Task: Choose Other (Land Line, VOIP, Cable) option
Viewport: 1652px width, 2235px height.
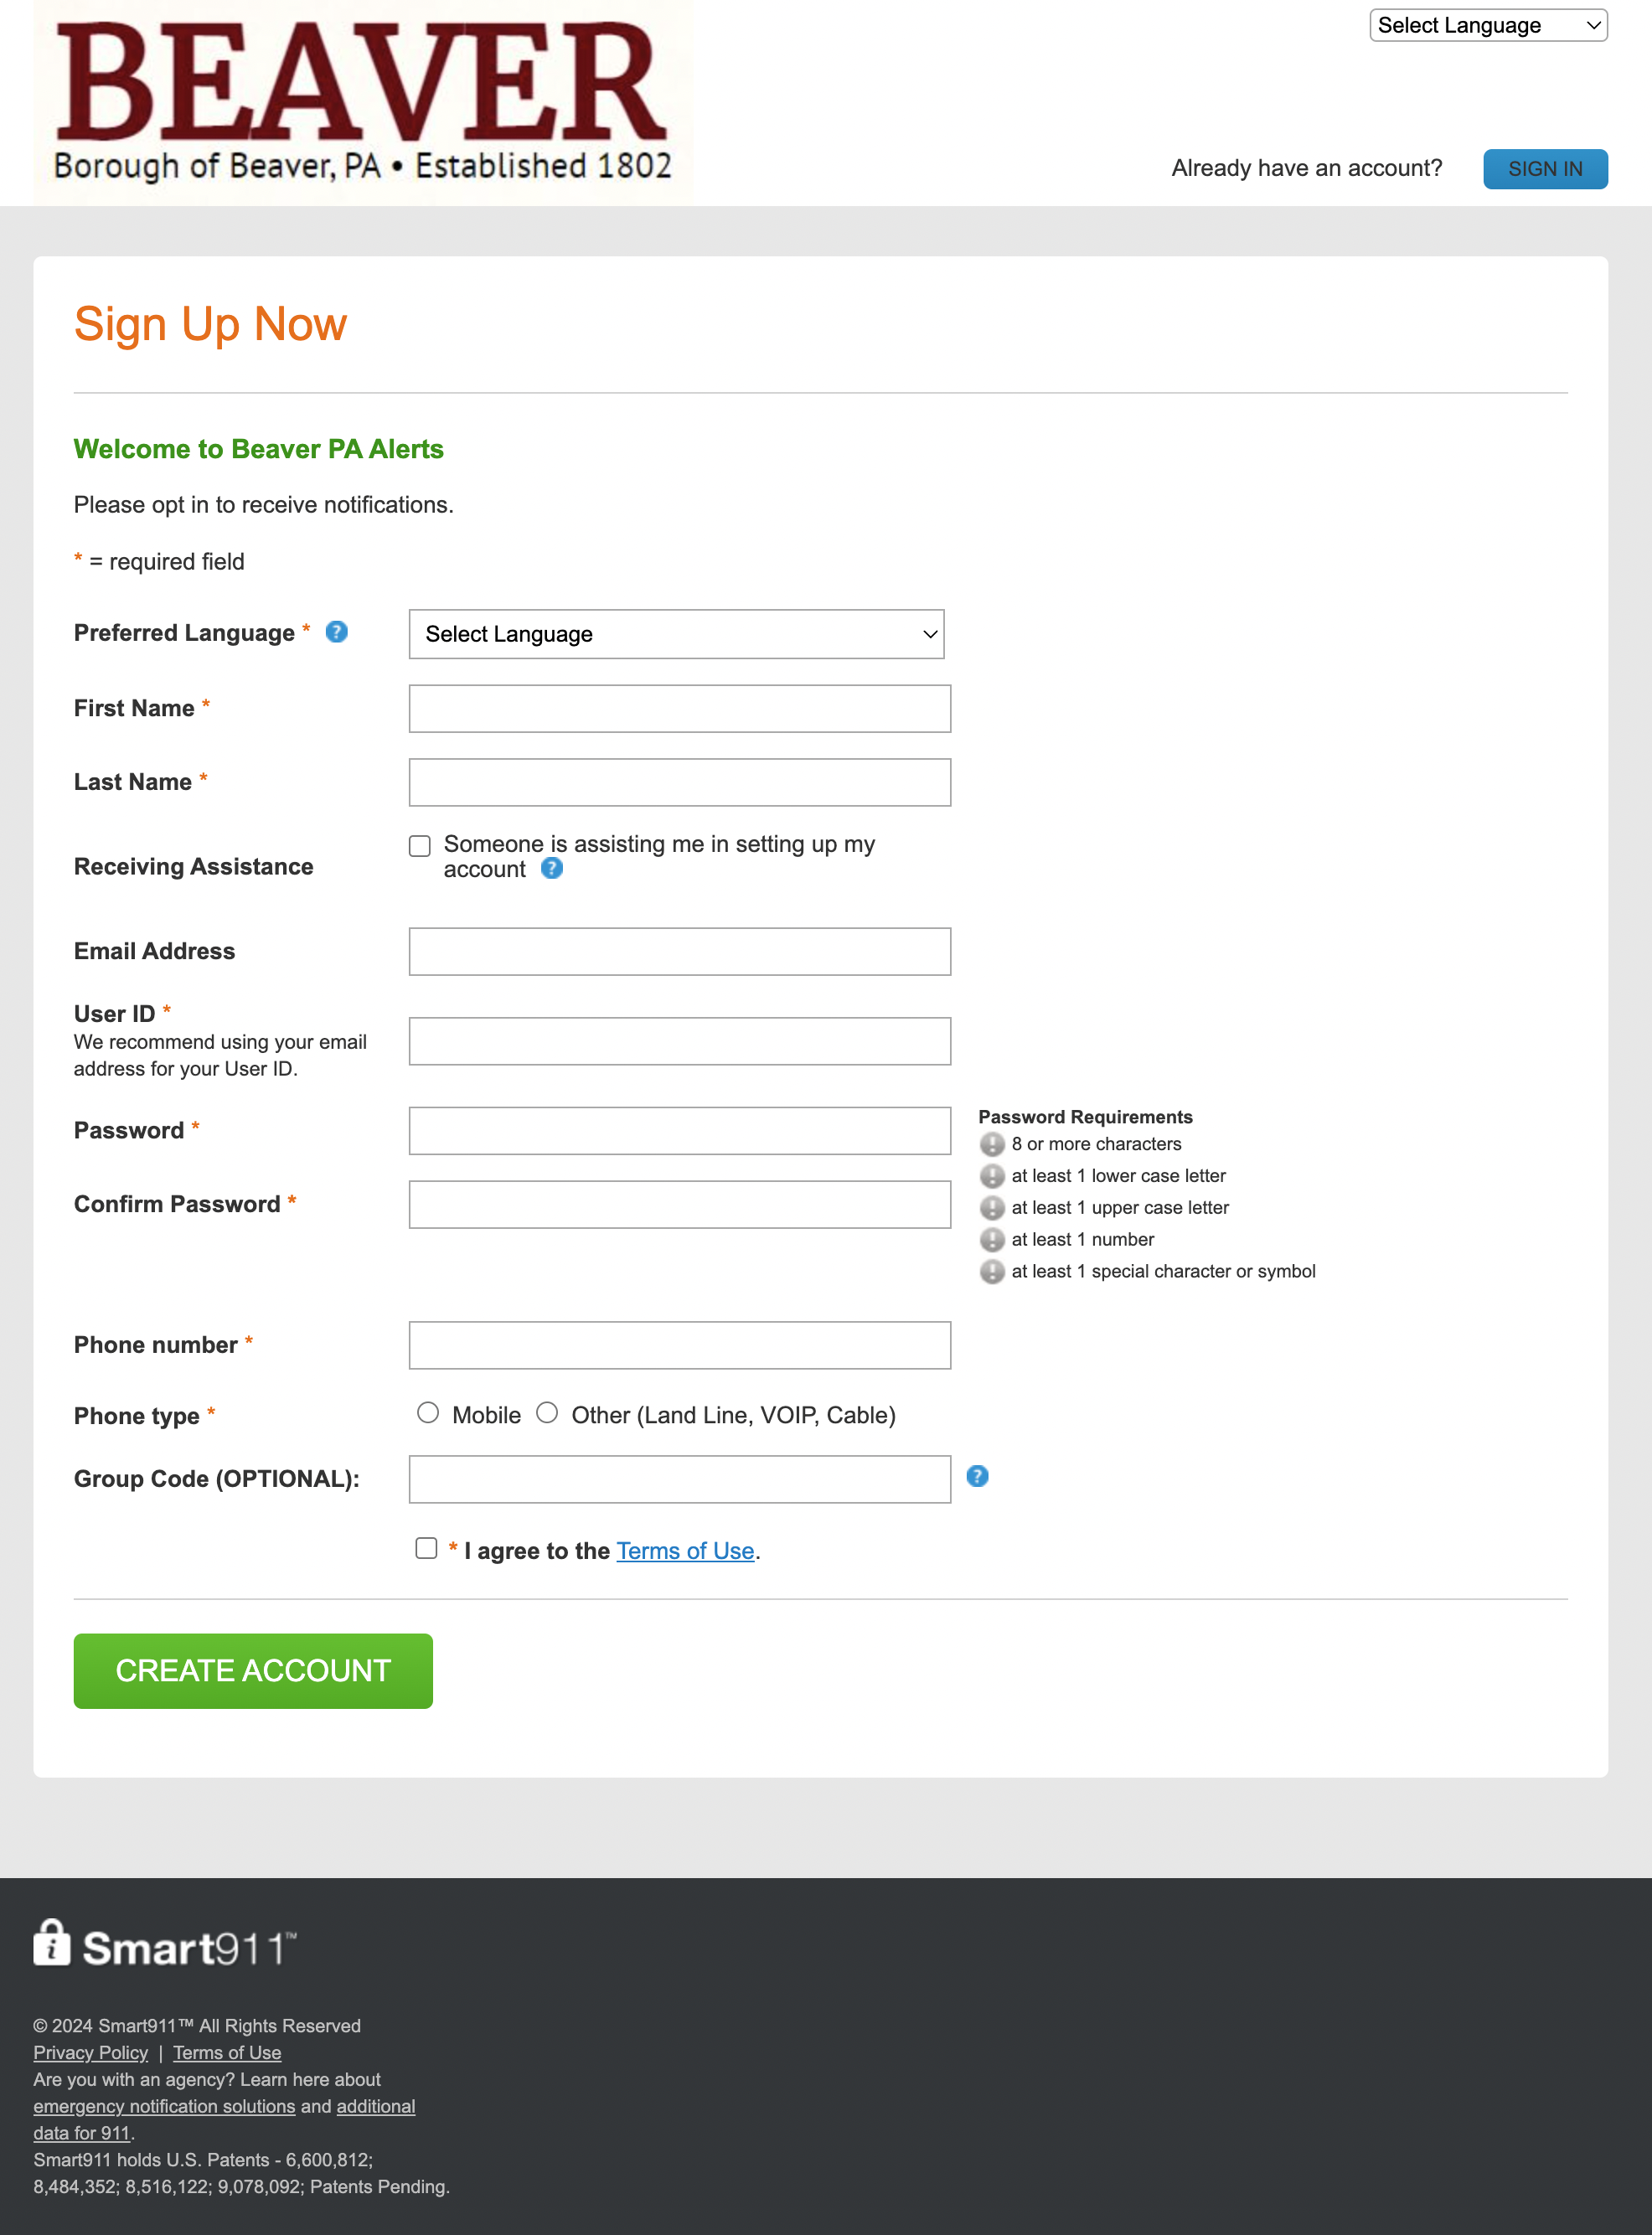Action: click(547, 1413)
